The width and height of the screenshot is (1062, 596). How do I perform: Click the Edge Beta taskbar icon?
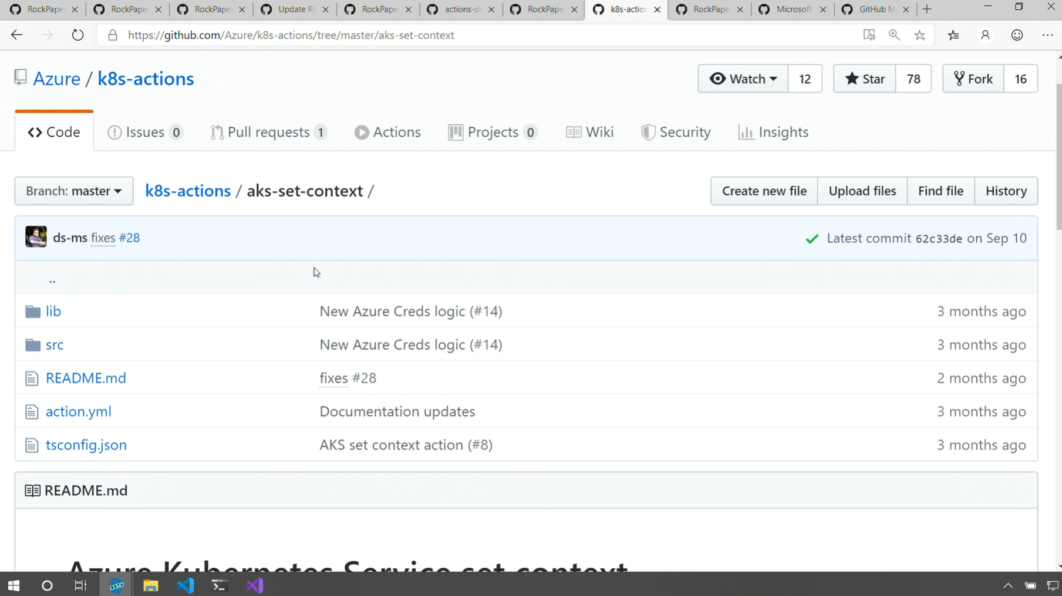117,585
